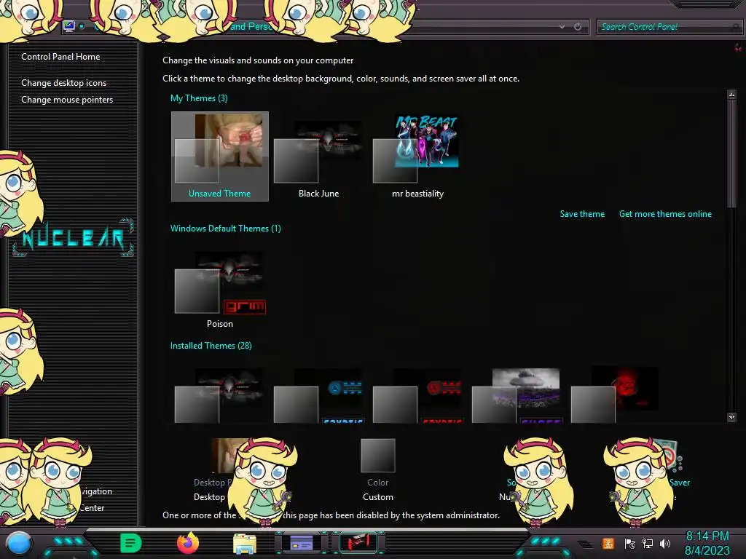Select the installed theme with alien preview
Image resolution: width=746 pixels, height=559 pixels.
point(220,395)
